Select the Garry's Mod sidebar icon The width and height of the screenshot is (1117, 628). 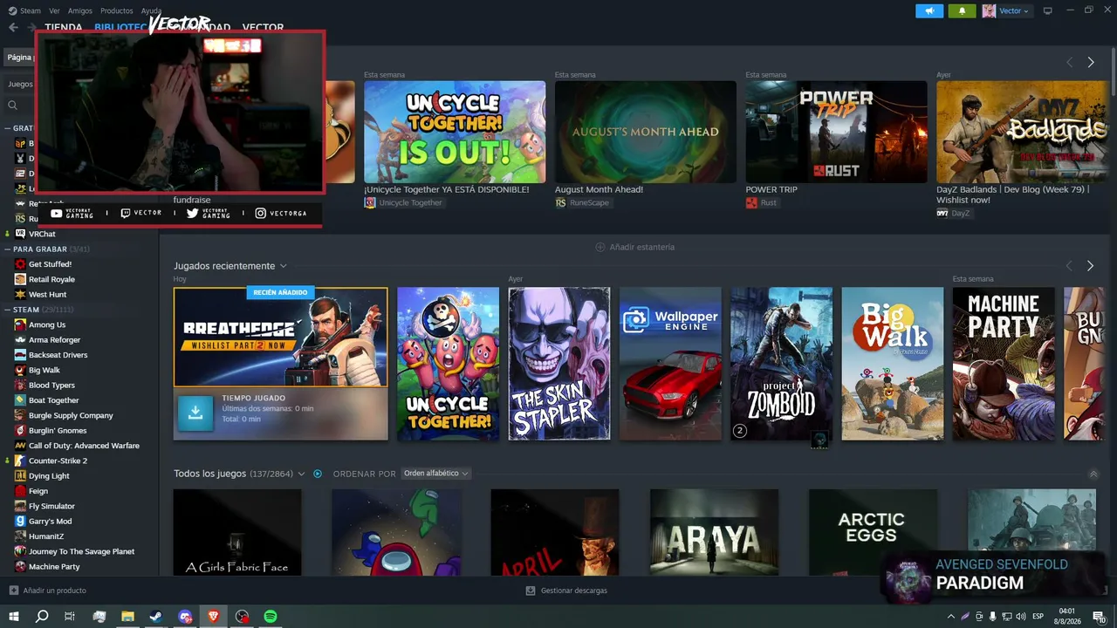(20, 522)
